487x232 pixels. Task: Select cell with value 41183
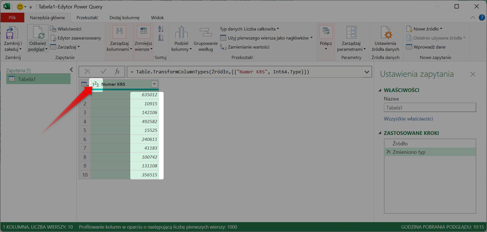125,148
